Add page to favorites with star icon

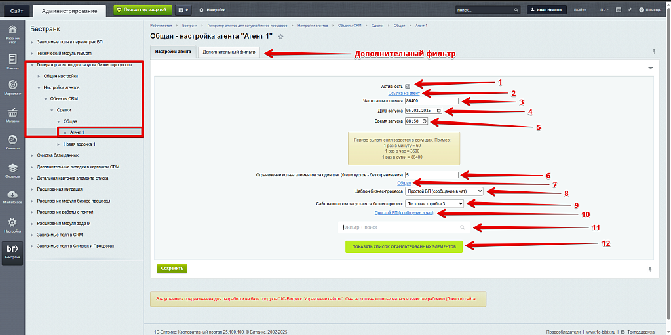(x=281, y=37)
